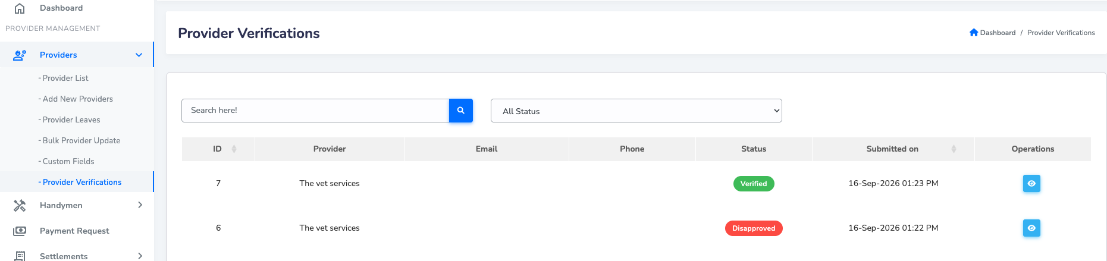
Task: Click the date 16-Sep-2026 01:23 PM
Action: (x=893, y=183)
